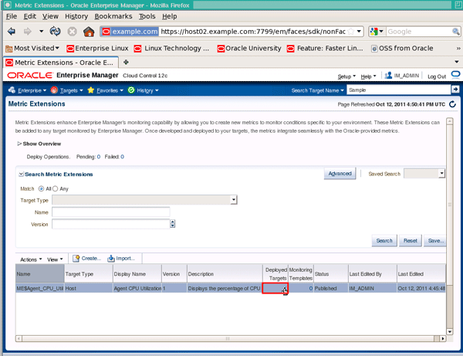The height and width of the screenshot is (356, 463).
Task: Click the Oracle ring icon beside Log Out
Action: 455,74
